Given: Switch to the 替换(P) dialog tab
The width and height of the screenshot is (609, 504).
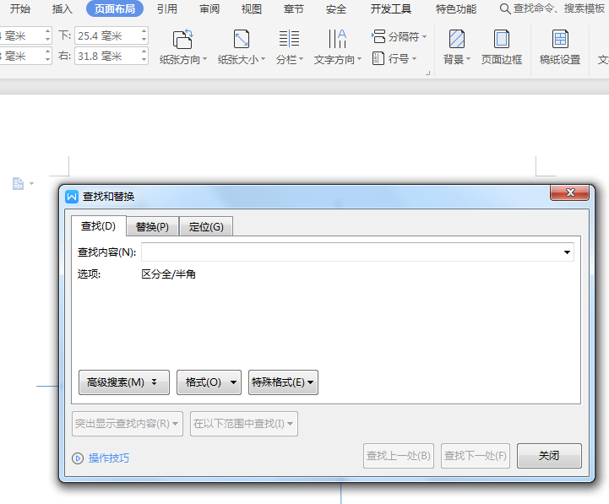Looking at the screenshot, I should pos(152,227).
